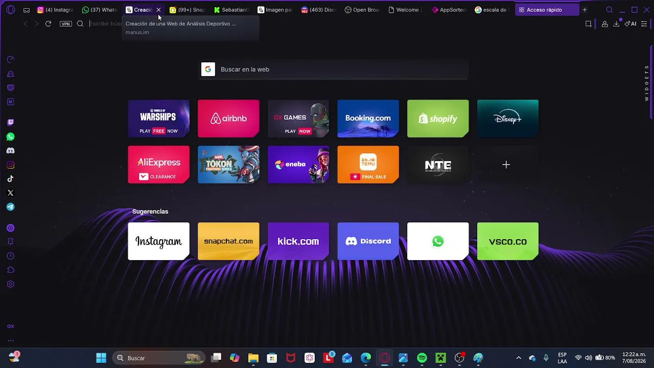
Task: Open the GX Games speed dial tile
Action: coord(298,119)
